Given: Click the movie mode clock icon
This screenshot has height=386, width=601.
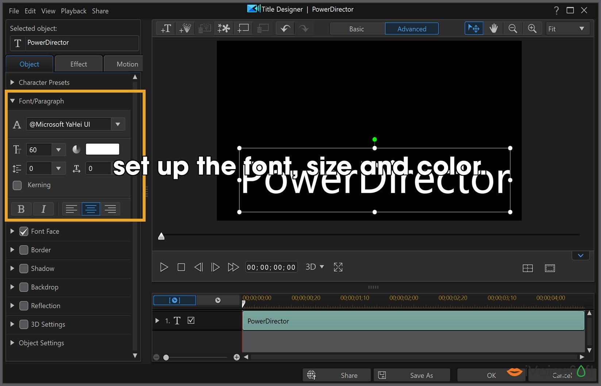Looking at the screenshot, I should coord(218,300).
